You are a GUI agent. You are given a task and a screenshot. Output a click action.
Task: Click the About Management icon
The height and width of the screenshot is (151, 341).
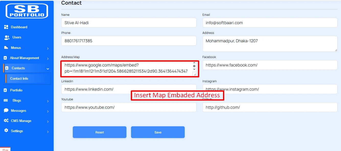(5, 58)
